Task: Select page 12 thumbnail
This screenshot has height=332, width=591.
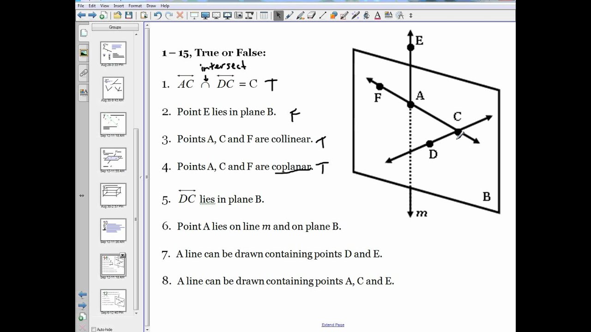Action: pos(113,301)
